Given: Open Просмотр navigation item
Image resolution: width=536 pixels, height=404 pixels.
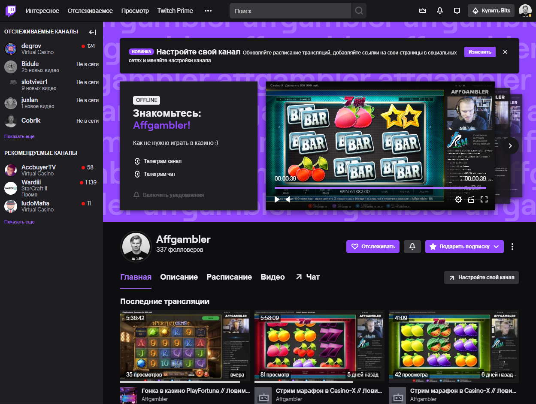Looking at the screenshot, I should (x=135, y=11).
